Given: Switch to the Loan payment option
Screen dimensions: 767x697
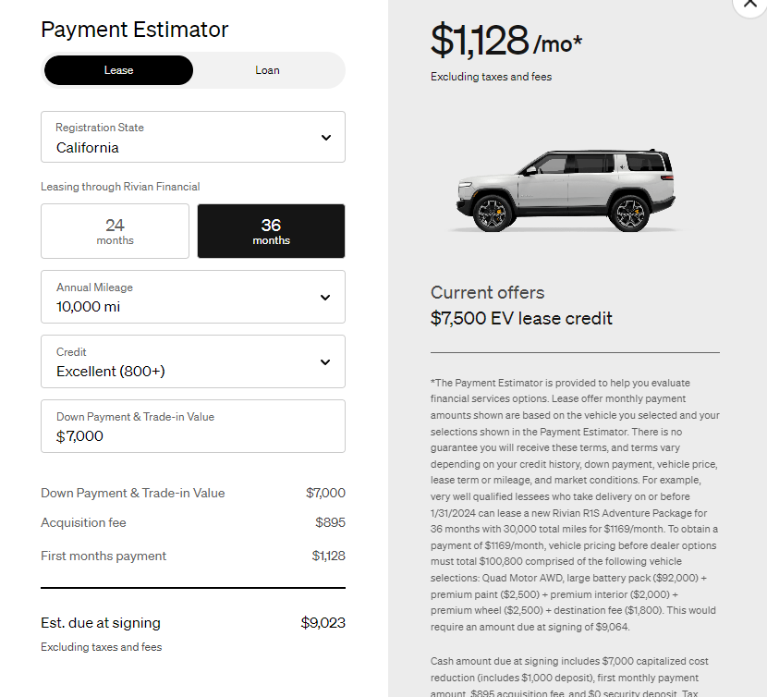Looking at the screenshot, I should 267,70.
